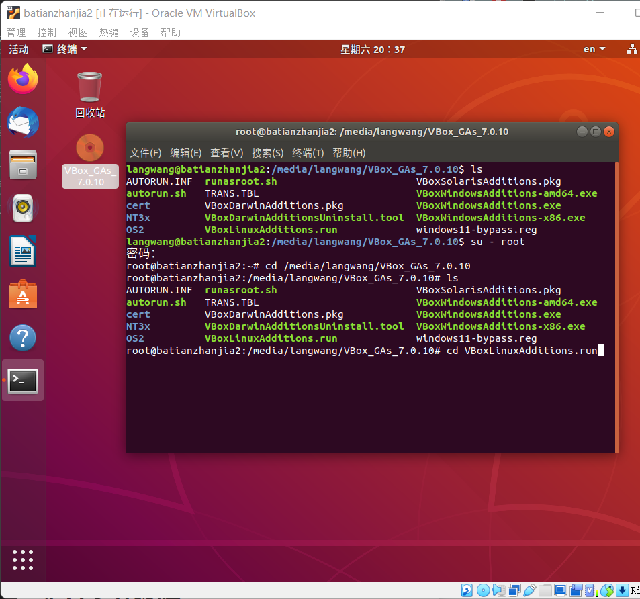The width and height of the screenshot is (640, 599).
Task: Click VirtualBox USB devices status icon
Action: 530,590
